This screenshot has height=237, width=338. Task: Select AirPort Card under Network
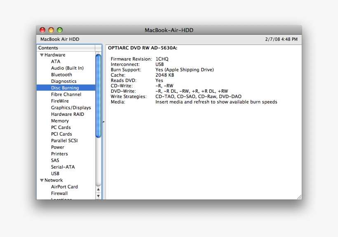coord(64,187)
